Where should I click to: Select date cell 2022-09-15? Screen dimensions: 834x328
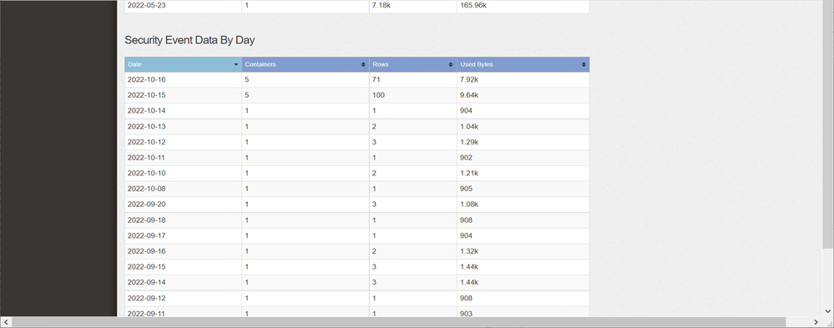pos(147,266)
